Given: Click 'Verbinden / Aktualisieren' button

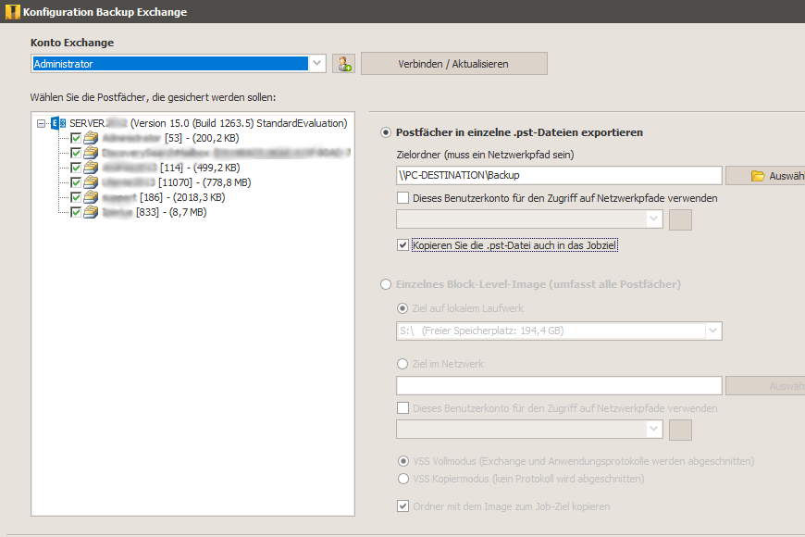Looking at the screenshot, I should (453, 64).
